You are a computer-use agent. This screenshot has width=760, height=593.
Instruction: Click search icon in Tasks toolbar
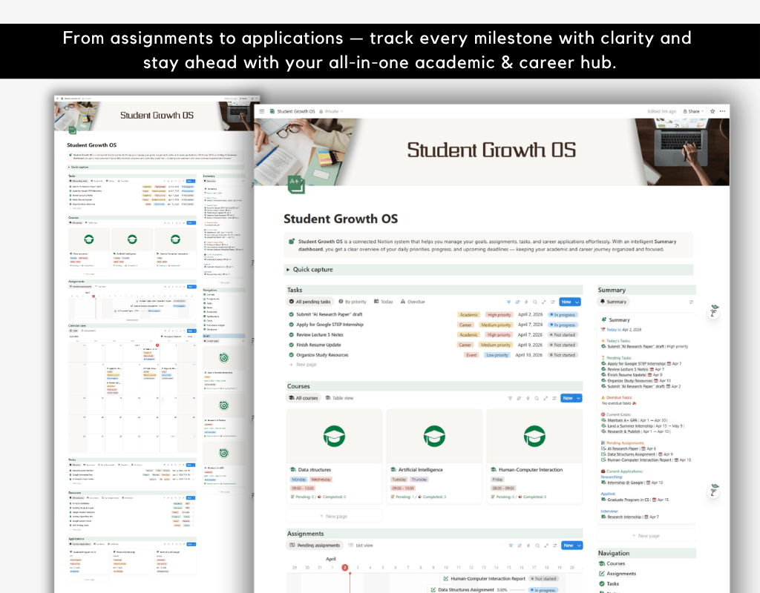[x=534, y=302]
